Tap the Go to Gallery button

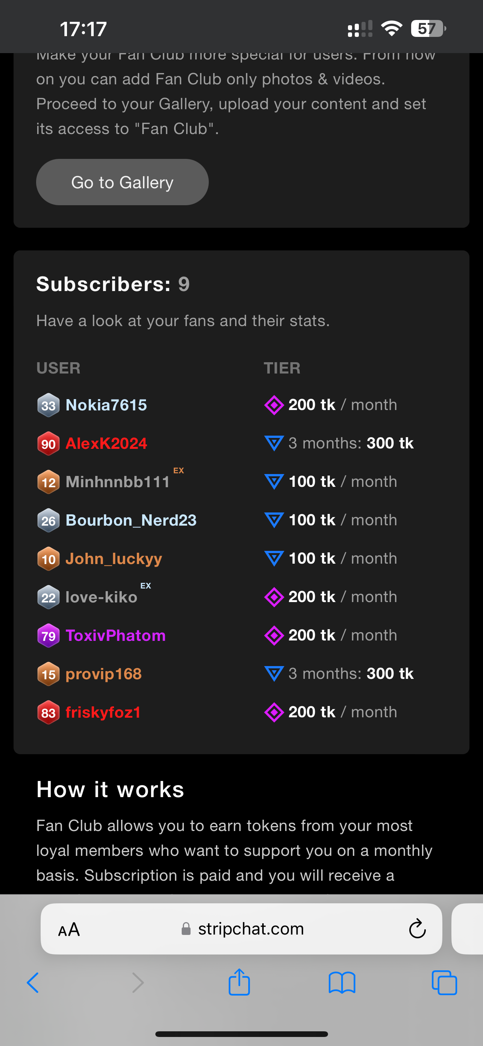click(122, 182)
